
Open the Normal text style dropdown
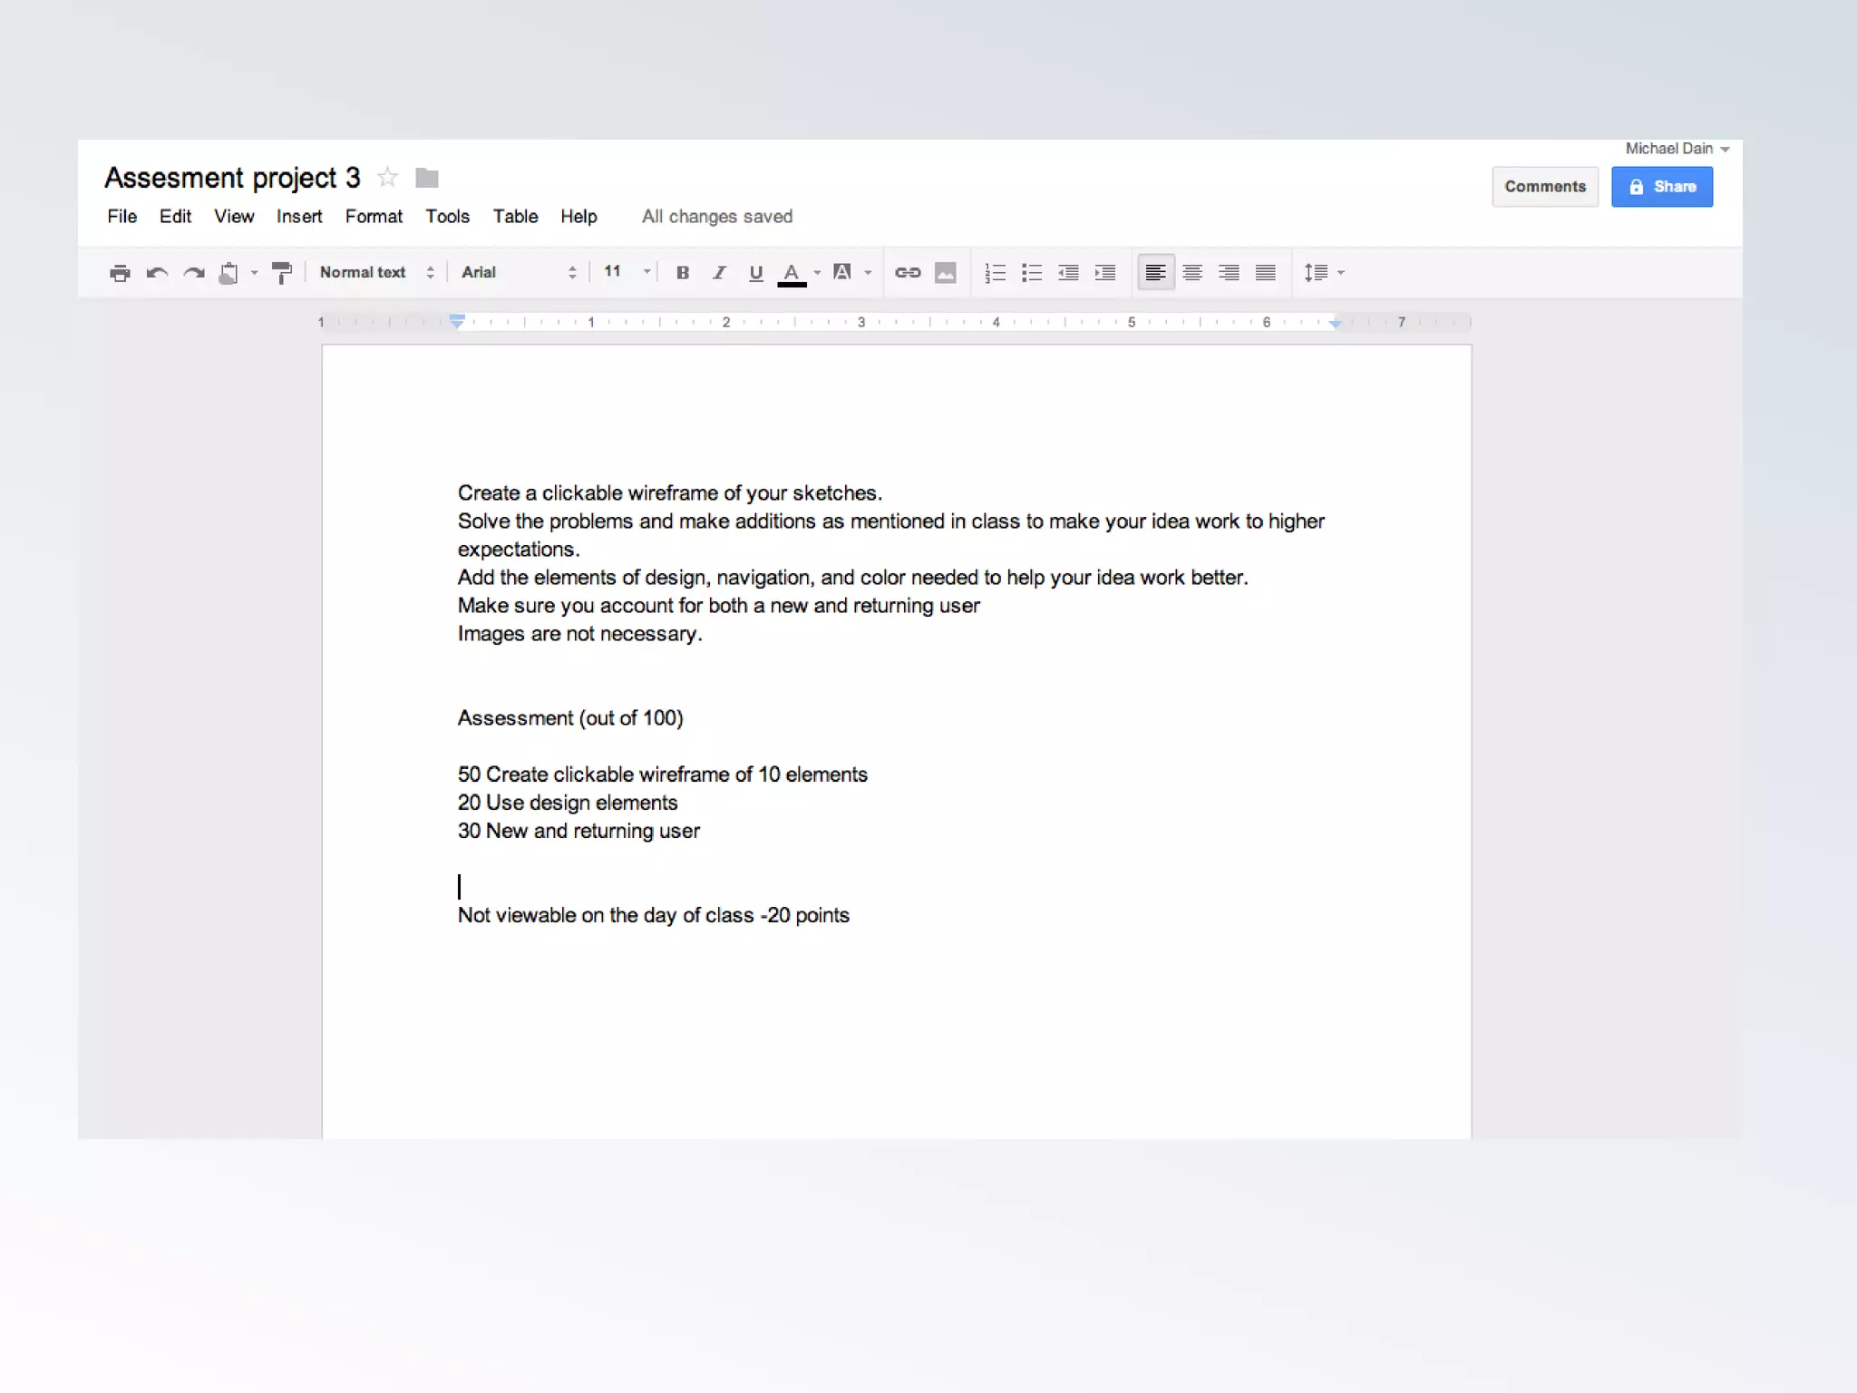pyautogui.click(x=376, y=273)
